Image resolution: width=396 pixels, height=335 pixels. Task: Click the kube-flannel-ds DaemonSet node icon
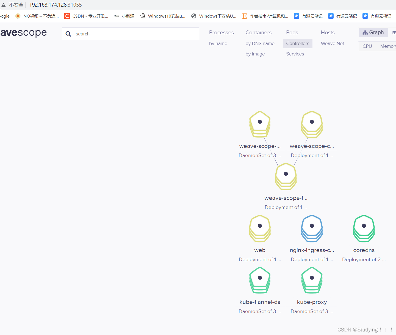(x=260, y=280)
